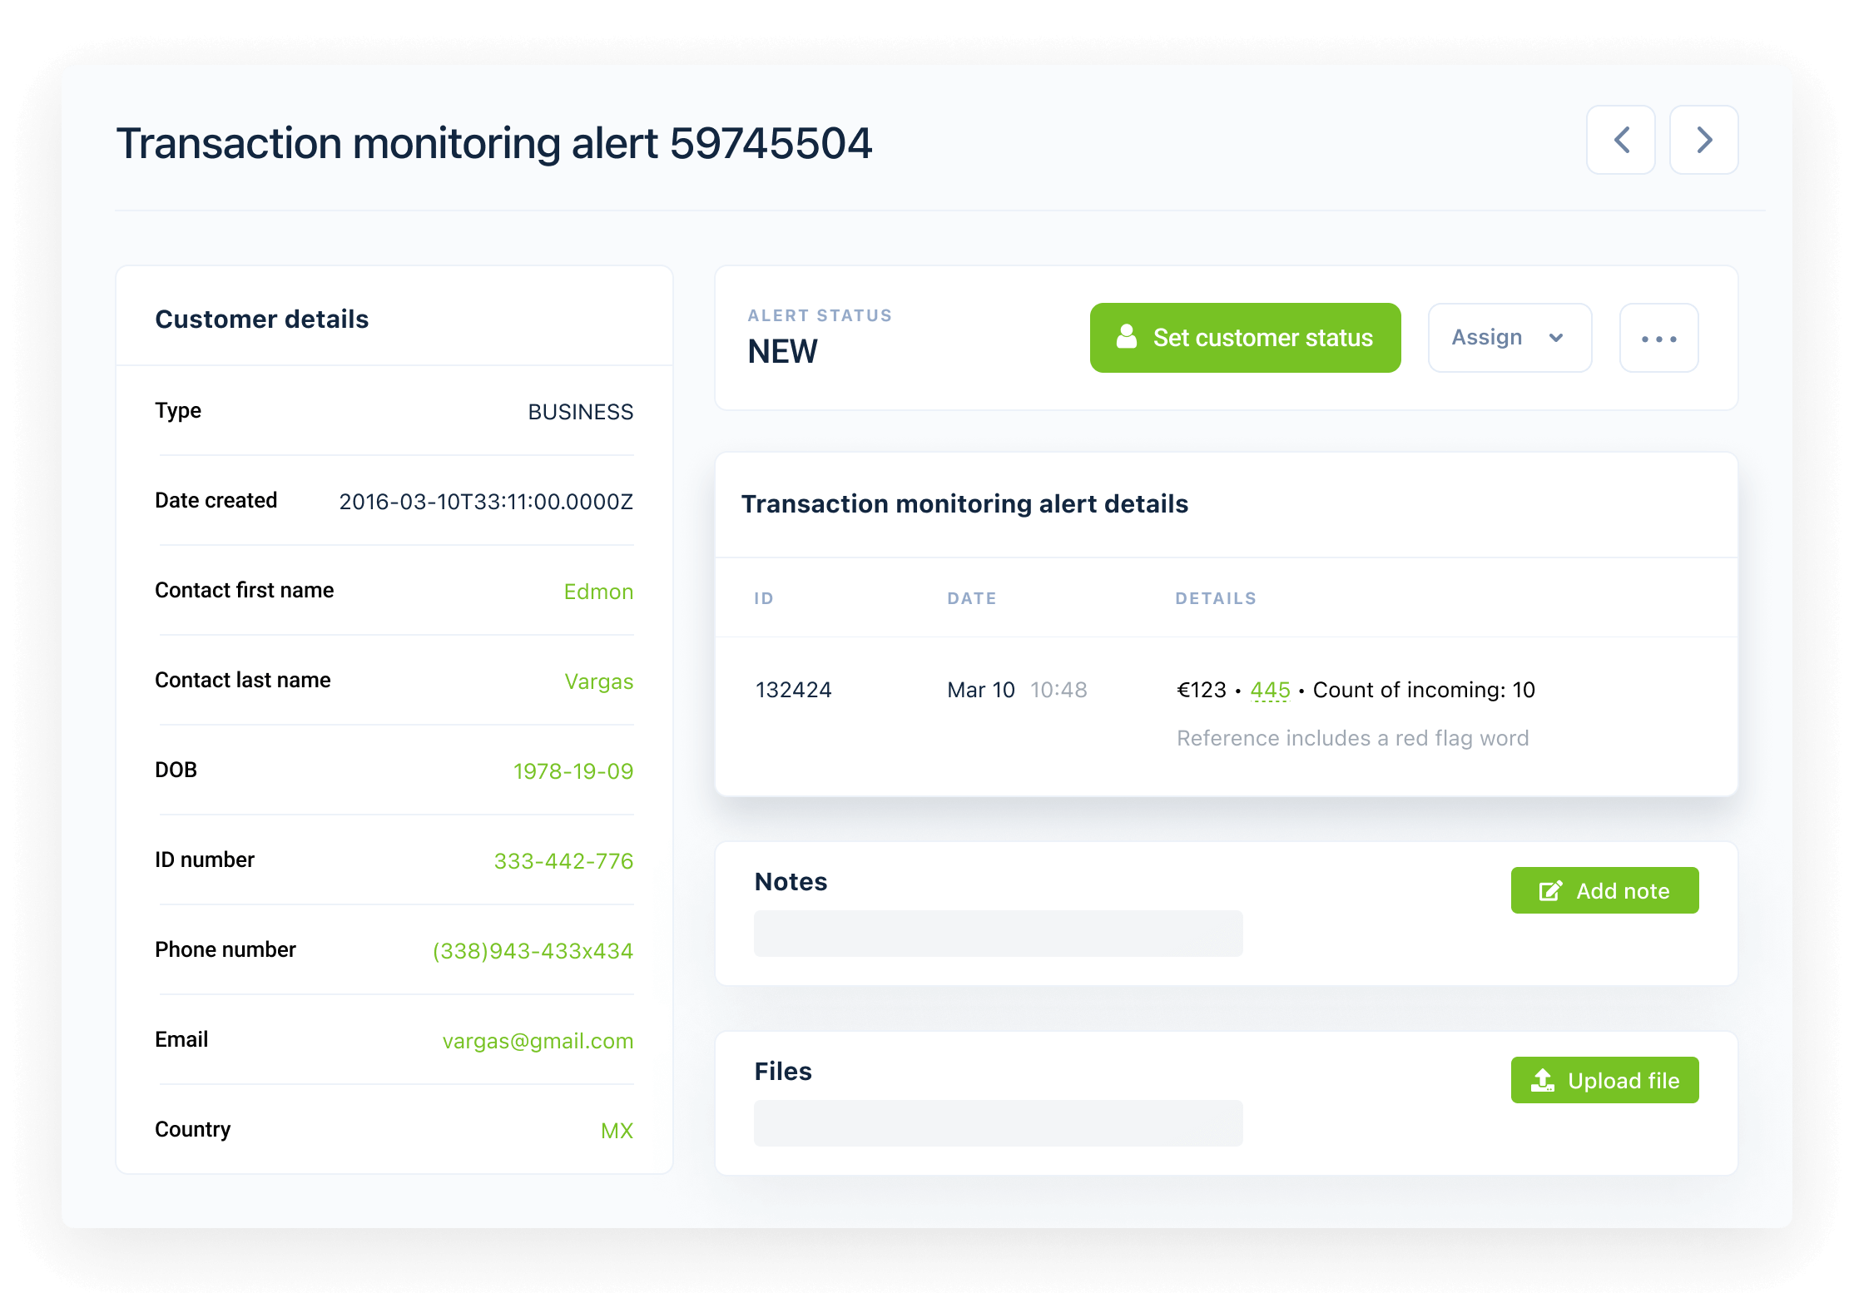Click the person icon on Set customer status
Viewport: 1854px width, 1293px height.
(x=1128, y=338)
